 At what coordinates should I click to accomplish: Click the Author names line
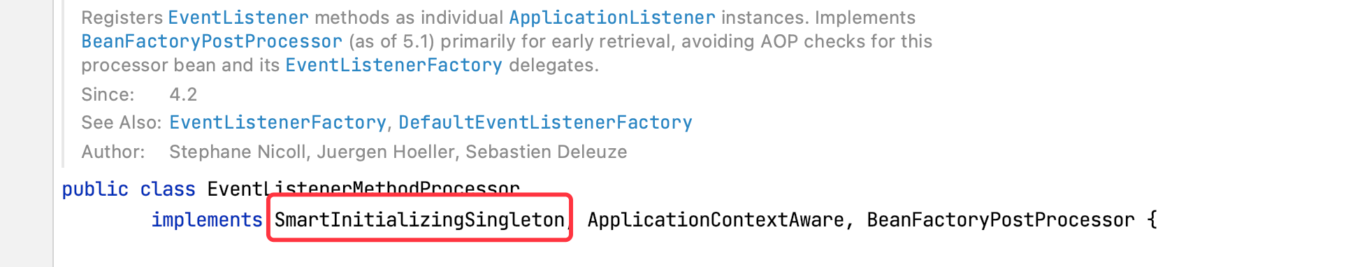pyautogui.click(x=398, y=152)
